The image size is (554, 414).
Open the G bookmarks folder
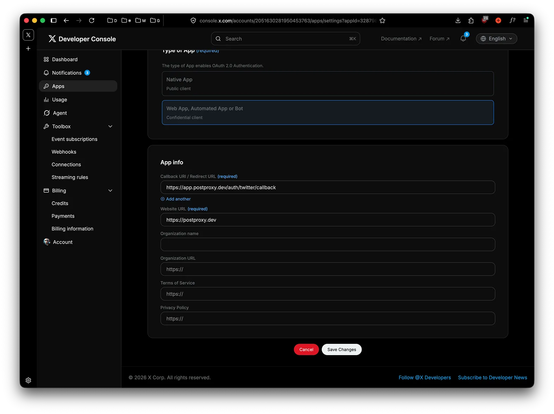(155, 20)
